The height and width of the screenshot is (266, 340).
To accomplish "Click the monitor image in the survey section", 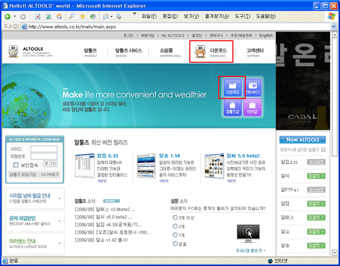I will coord(248,234).
